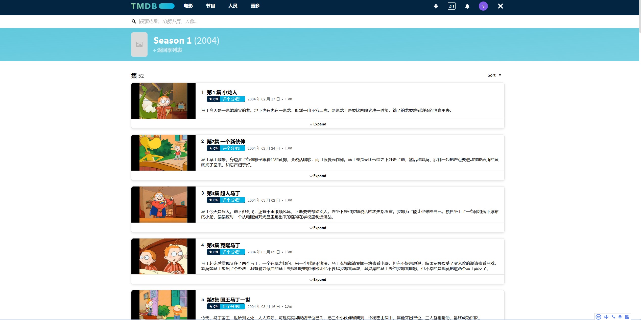The width and height of the screenshot is (641, 320).
Task: Expand episode 1 小龙人 details
Action: tap(318, 124)
